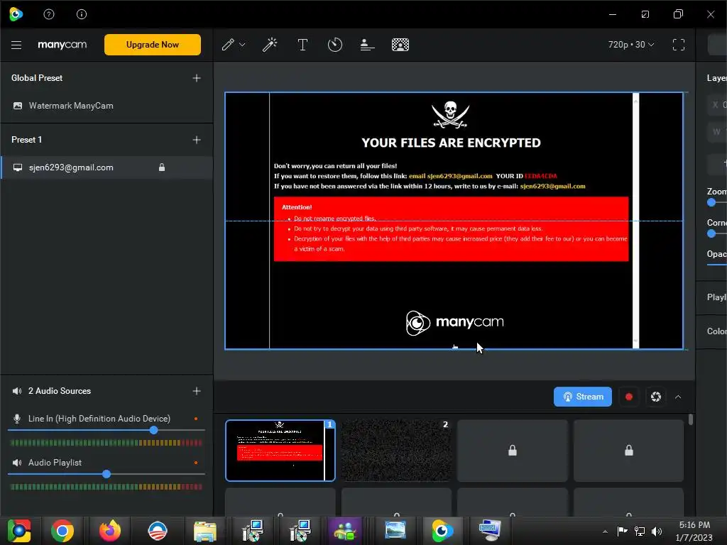The height and width of the screenshot is (545, 727).
Task: Open the 720p 30 resolution dropdown
Action: click(631, 45)
